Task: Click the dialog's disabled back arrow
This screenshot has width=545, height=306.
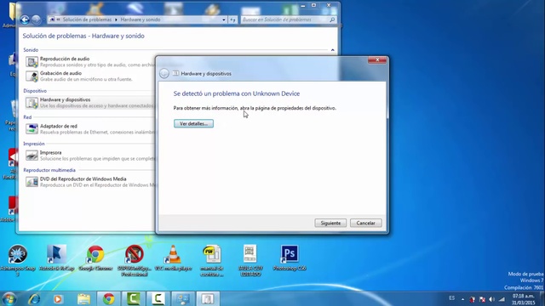Action: coord(164,73)
